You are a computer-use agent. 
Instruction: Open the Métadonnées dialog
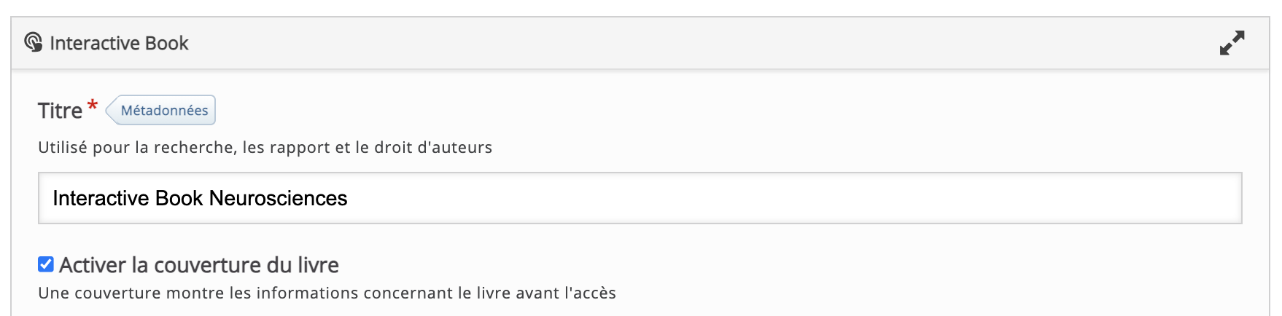tap(163, 111)
